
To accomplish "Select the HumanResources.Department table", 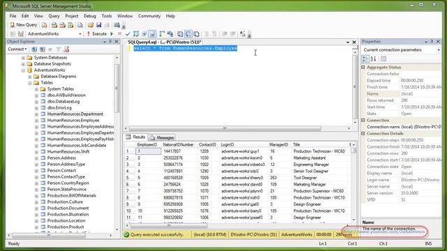I will pyautogui.click(x=75, y=114).
